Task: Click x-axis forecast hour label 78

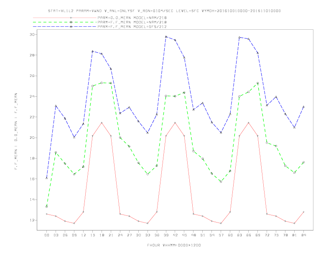Action: [x=285, y=235]
